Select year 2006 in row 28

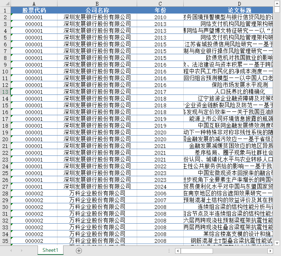click(160, 194)
